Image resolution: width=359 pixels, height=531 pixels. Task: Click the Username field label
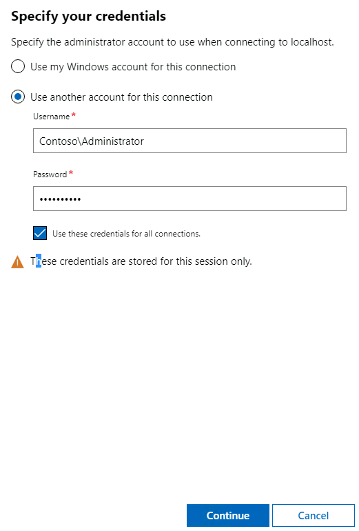(x=52, y=117)
